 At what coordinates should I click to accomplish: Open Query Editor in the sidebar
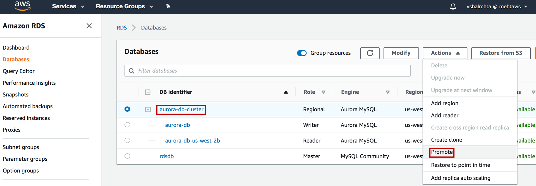pyautogui.click(x=19, y=71)
